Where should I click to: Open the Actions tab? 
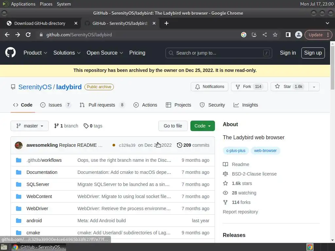click(x=145, y=105)
